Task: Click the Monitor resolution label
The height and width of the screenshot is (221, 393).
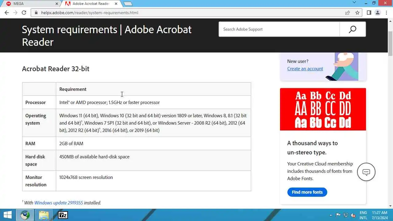Action: (x=36, y=181)
